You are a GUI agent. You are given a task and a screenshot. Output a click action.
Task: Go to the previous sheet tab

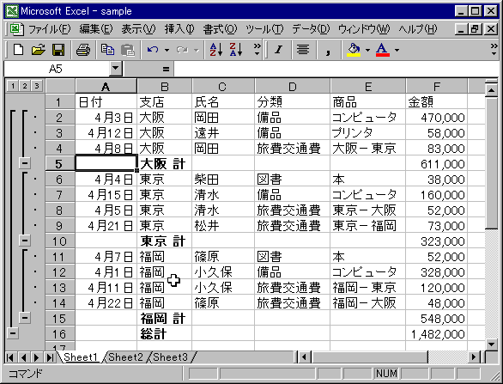pyautogui.click(x=23, y=357)
